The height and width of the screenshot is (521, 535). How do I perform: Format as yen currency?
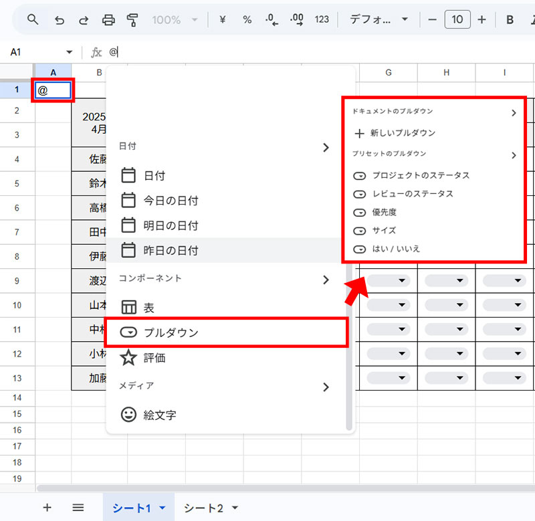click(223, 20)
